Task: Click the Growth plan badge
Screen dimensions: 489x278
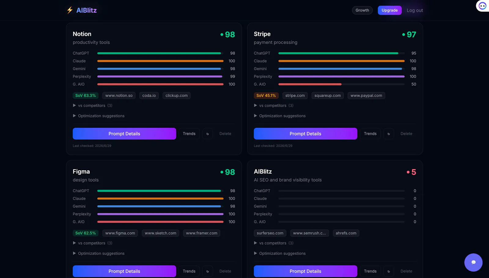Action: coord(362,10)
